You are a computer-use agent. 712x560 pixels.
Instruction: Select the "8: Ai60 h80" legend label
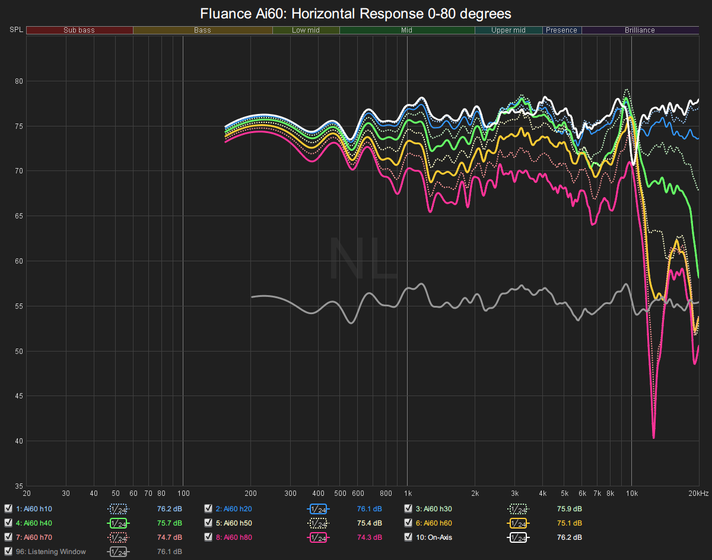[234, 537]
